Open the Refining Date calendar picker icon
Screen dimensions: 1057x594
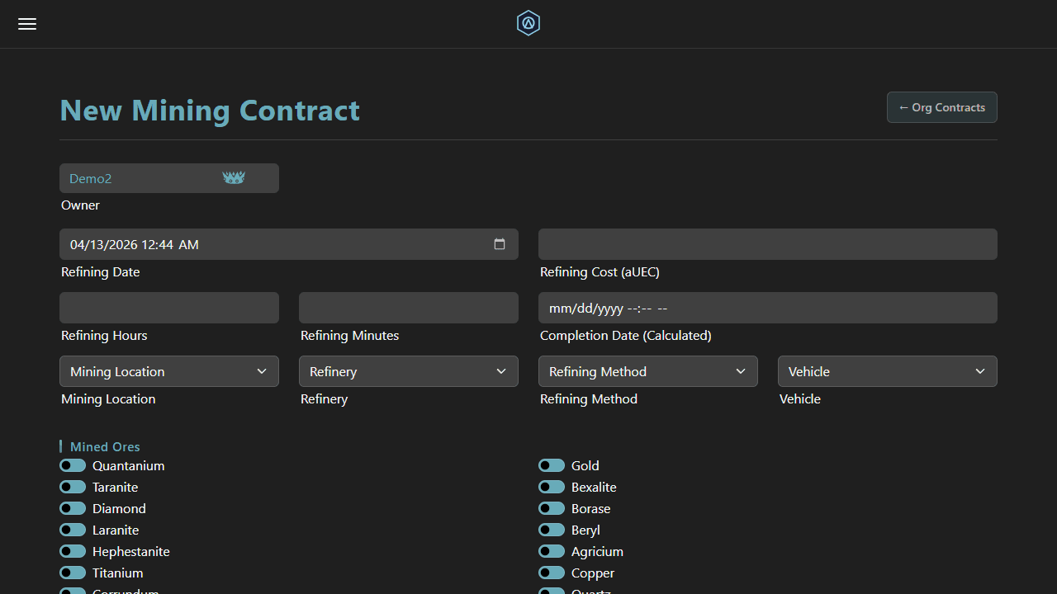click(499, 244)
